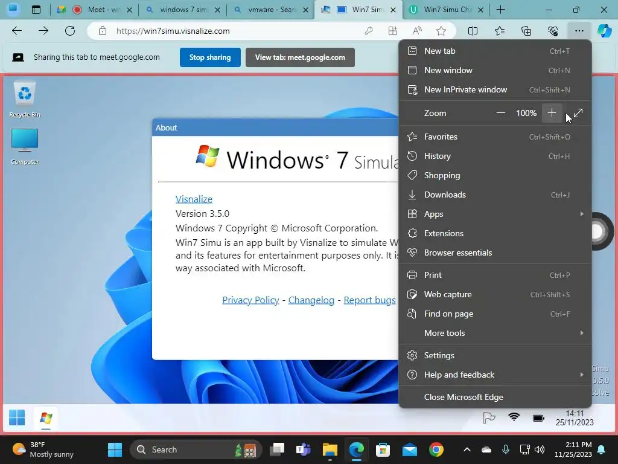
Task: Click the Stop sharing button
Action: (x=210, y=57)
